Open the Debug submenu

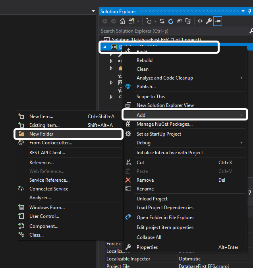coord(185,143)
